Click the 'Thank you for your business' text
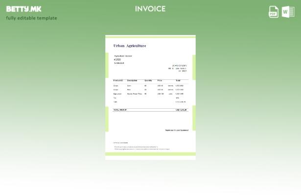Image resolution: width=301 pixels, height=195 pixels. coord(176,130)
